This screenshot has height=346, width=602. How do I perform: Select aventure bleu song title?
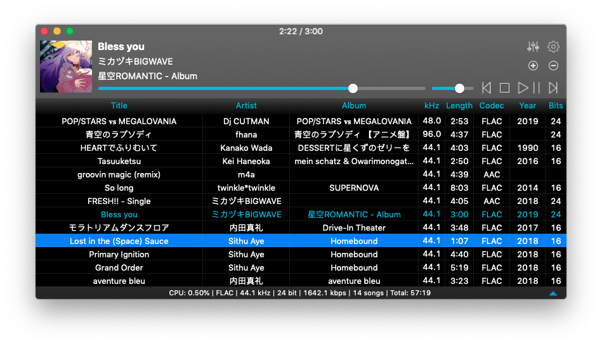[x=119, y=281]
